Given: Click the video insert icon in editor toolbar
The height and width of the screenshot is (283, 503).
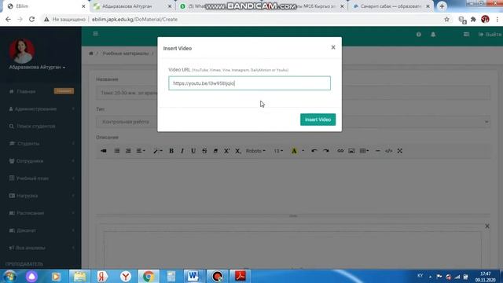Looking at the screenshot, I should pos(103,151).
